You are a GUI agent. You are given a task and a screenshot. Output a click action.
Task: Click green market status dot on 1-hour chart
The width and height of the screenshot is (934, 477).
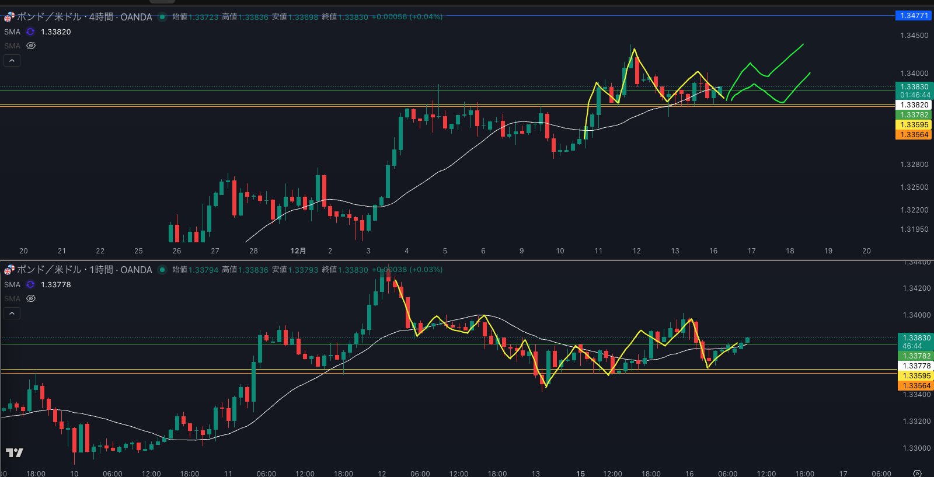click(x=162, y=270)
